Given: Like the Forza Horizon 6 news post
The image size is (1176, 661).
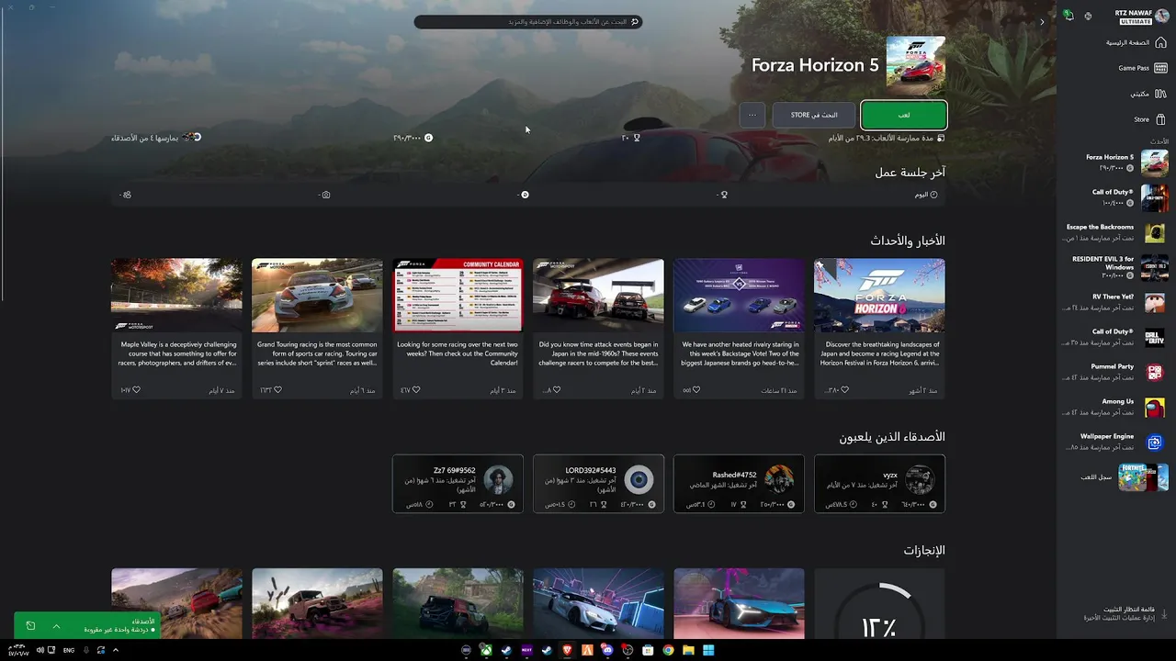Looking at the screenshot, I should click(x=845, y=390).
